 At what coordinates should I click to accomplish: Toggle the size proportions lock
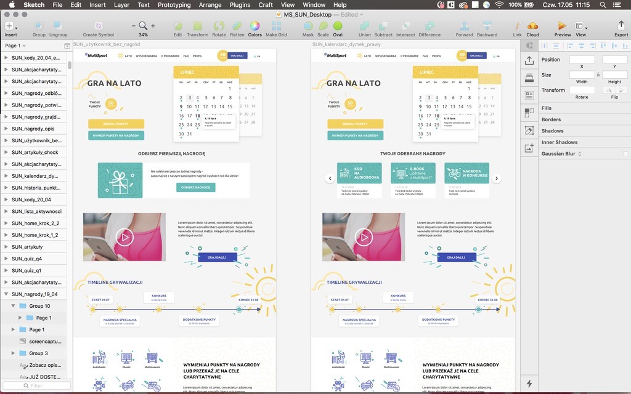tap(598, 74)
